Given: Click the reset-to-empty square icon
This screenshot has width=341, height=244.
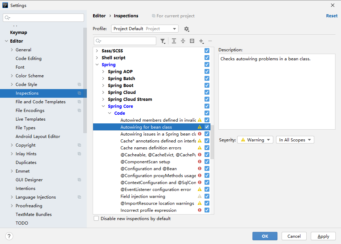Looking at the screenshot, I should tap(192, 41).
